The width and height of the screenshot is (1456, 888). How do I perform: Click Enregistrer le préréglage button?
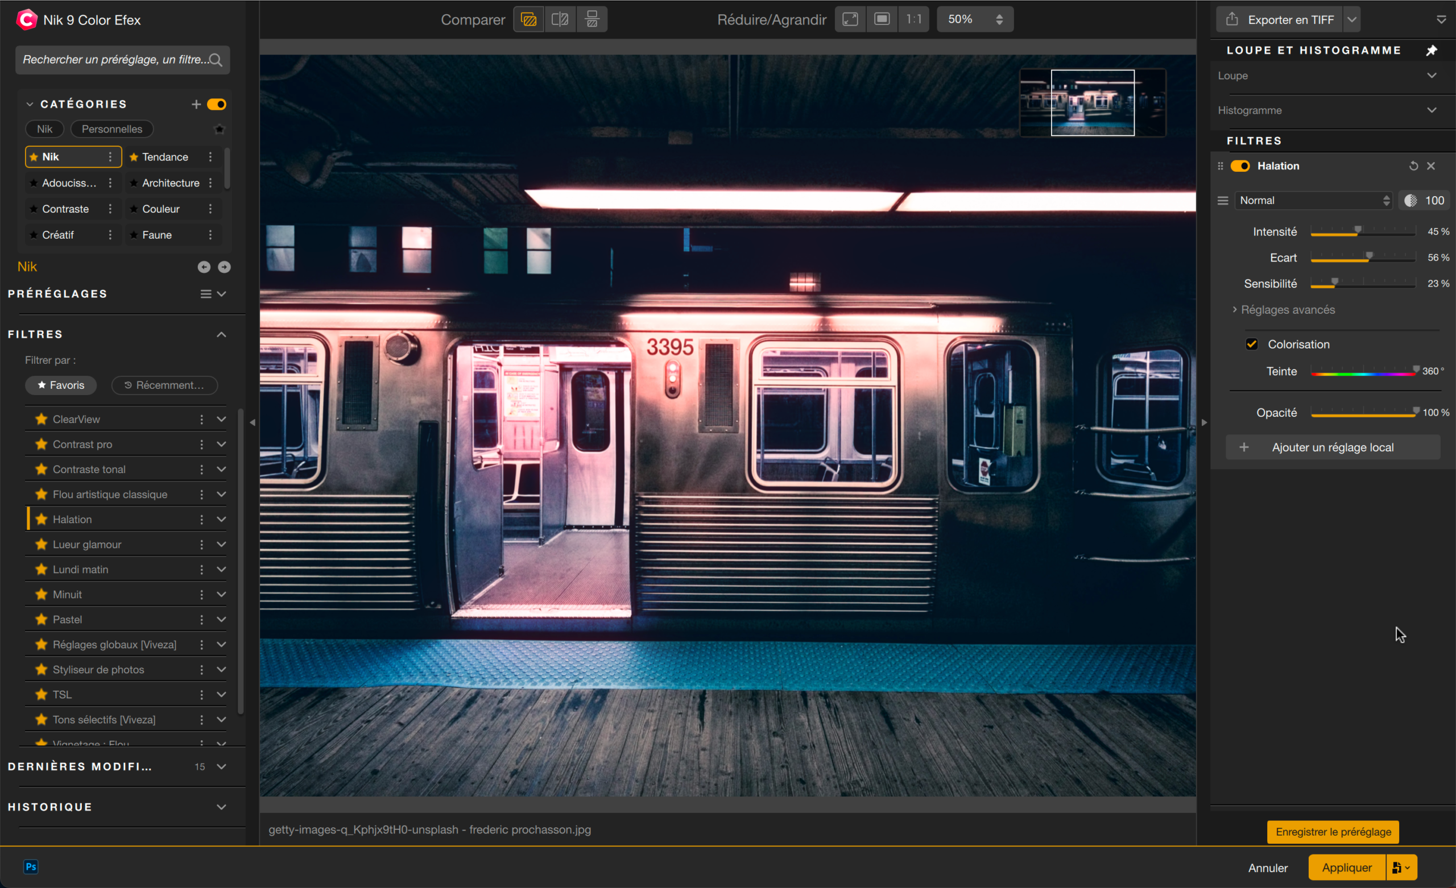(1333, 831)
